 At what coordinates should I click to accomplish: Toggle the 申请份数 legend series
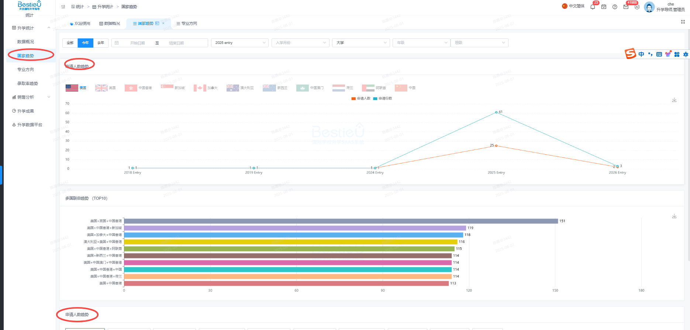pyautogui.click(x=383, y=99)
